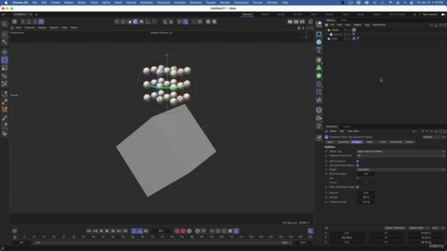Open the Shape dropdown set to Automatic
This screenshot has height=251, width=447.
click(400, 169)
